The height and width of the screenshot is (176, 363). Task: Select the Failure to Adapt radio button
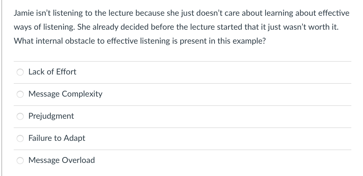click(x=20, y=138)
